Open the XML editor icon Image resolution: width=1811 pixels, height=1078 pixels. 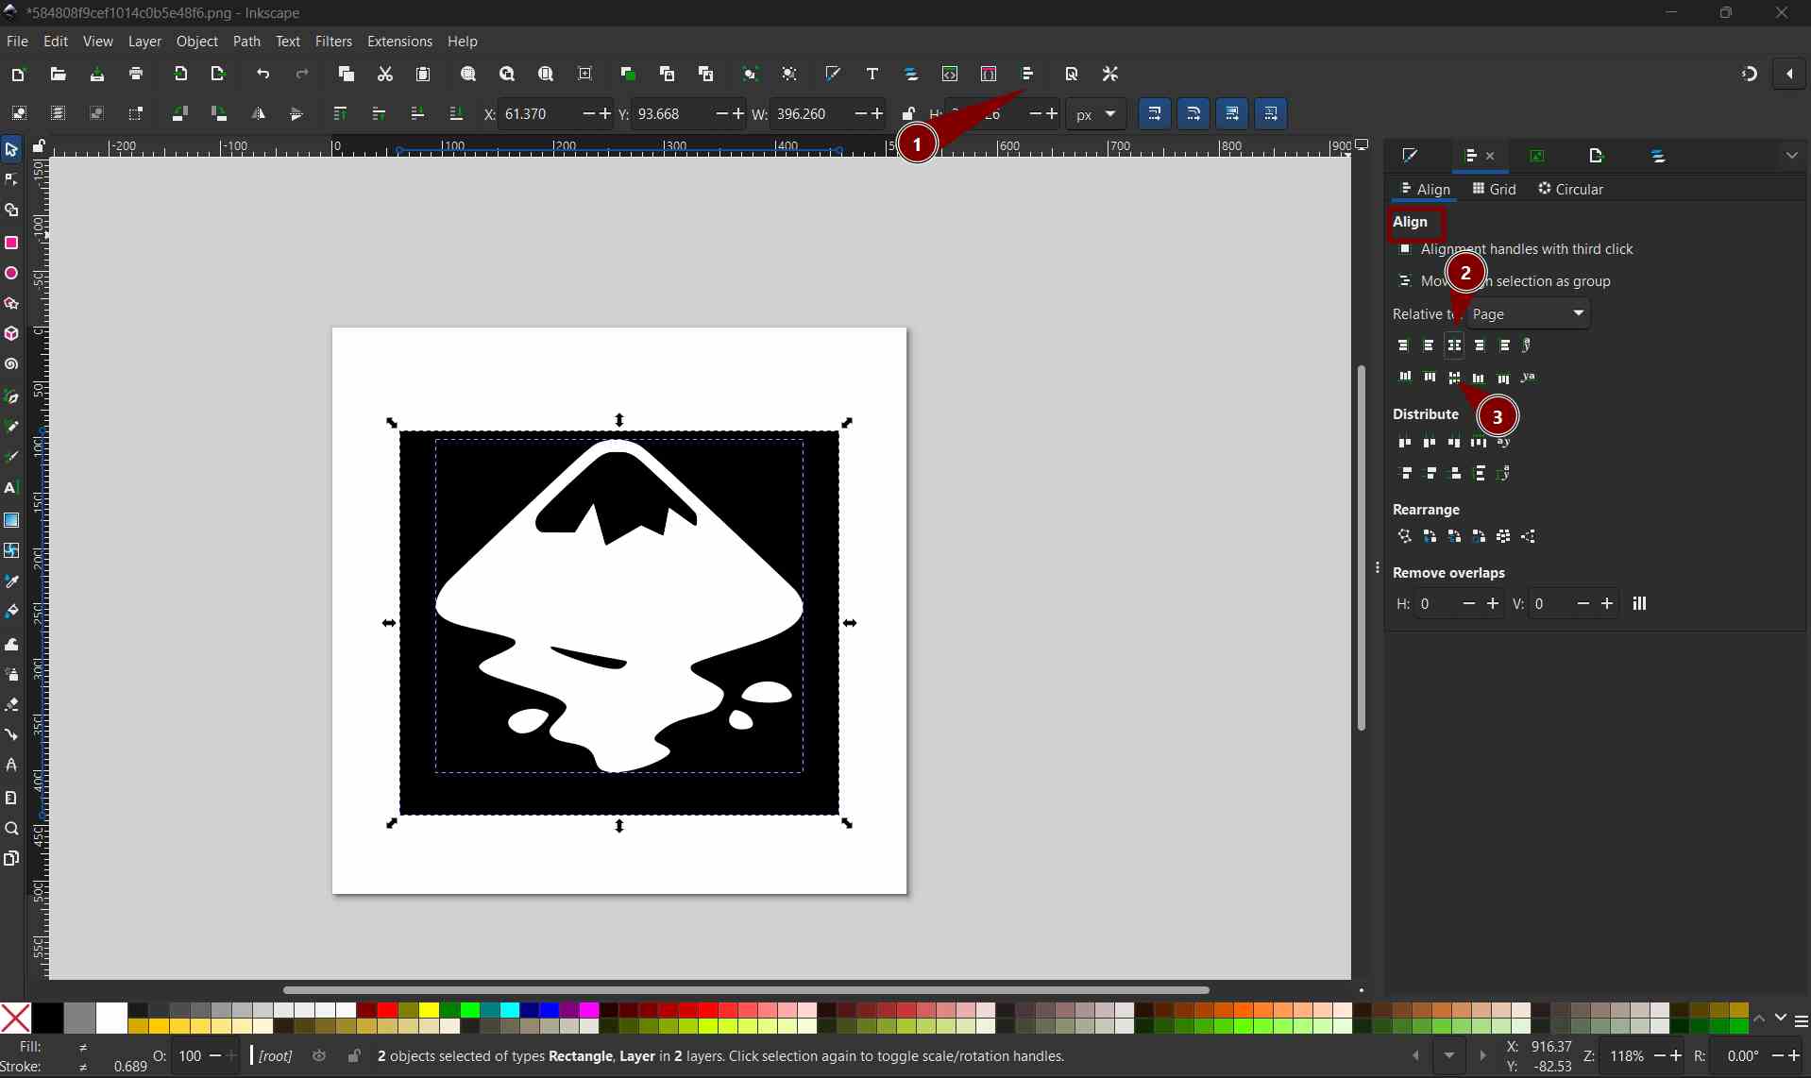(950, 74)
